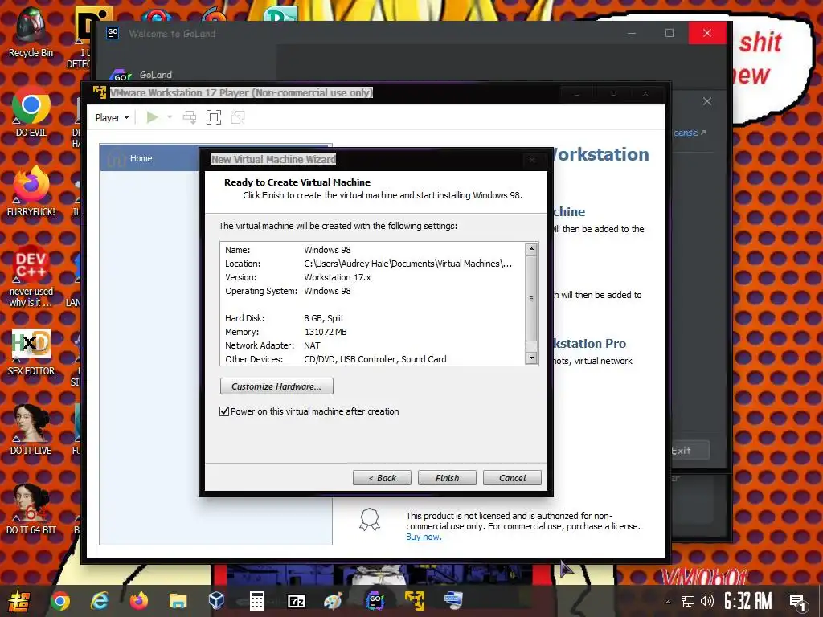Click the settings list scroll down arrow
Screen dimensions: 823x617
click(531, 358)
